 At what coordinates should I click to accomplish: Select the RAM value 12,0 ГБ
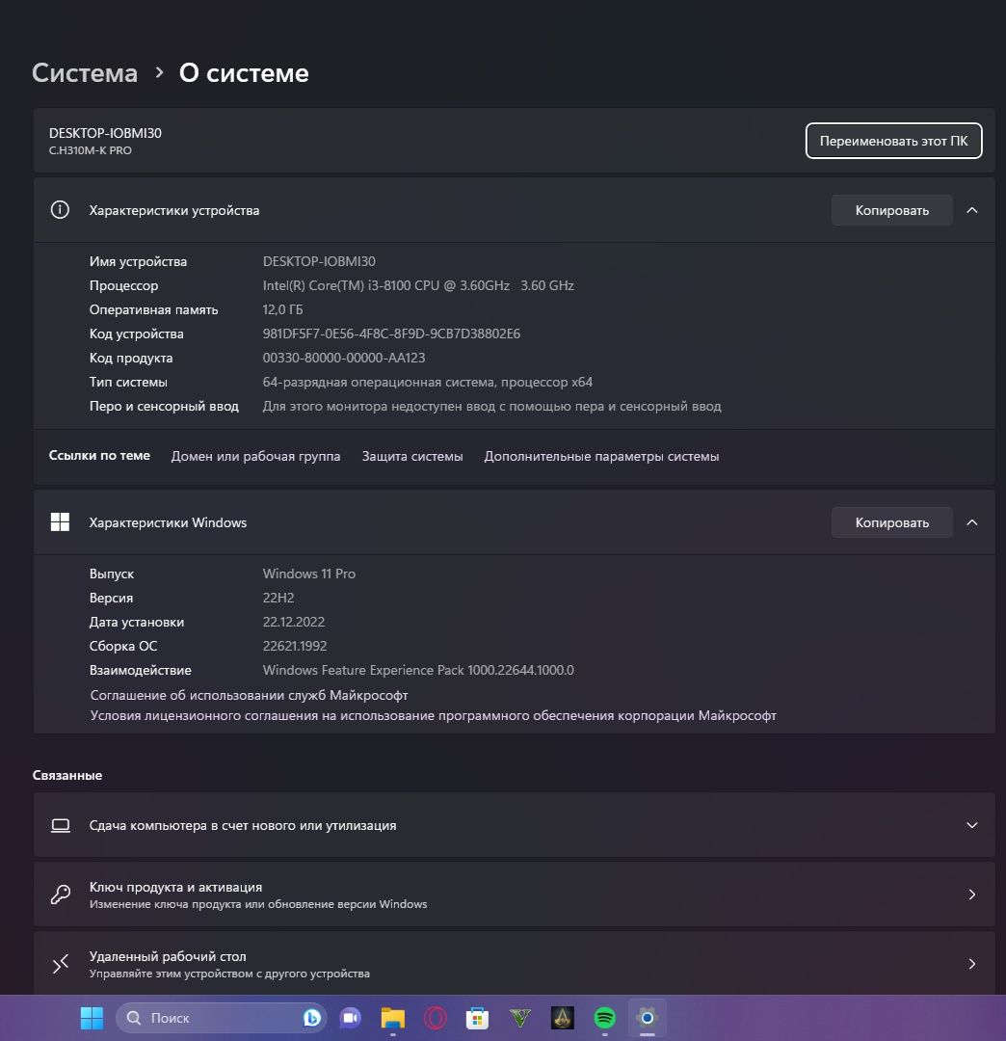click(282, 309)
